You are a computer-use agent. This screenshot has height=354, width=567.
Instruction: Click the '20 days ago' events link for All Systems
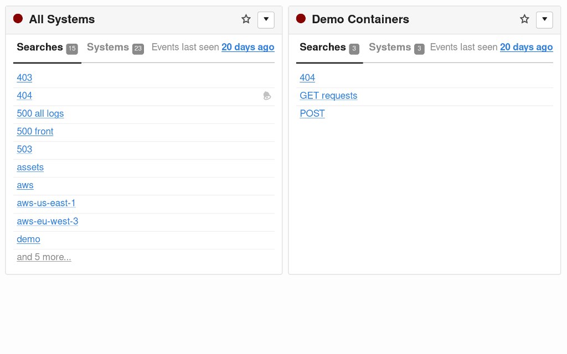pos(248,47)
